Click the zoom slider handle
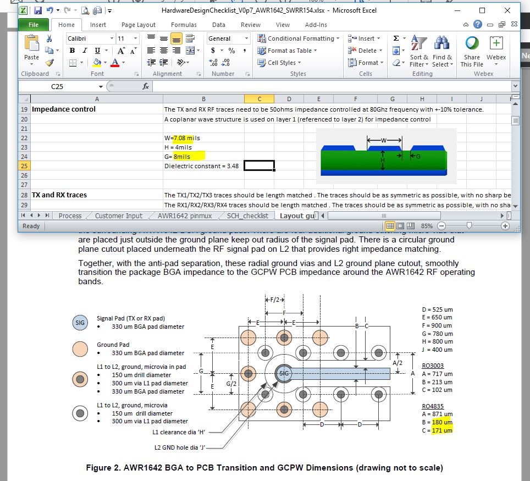The height and width of the screenshot is (481, 530). click(x=469, y=225)
